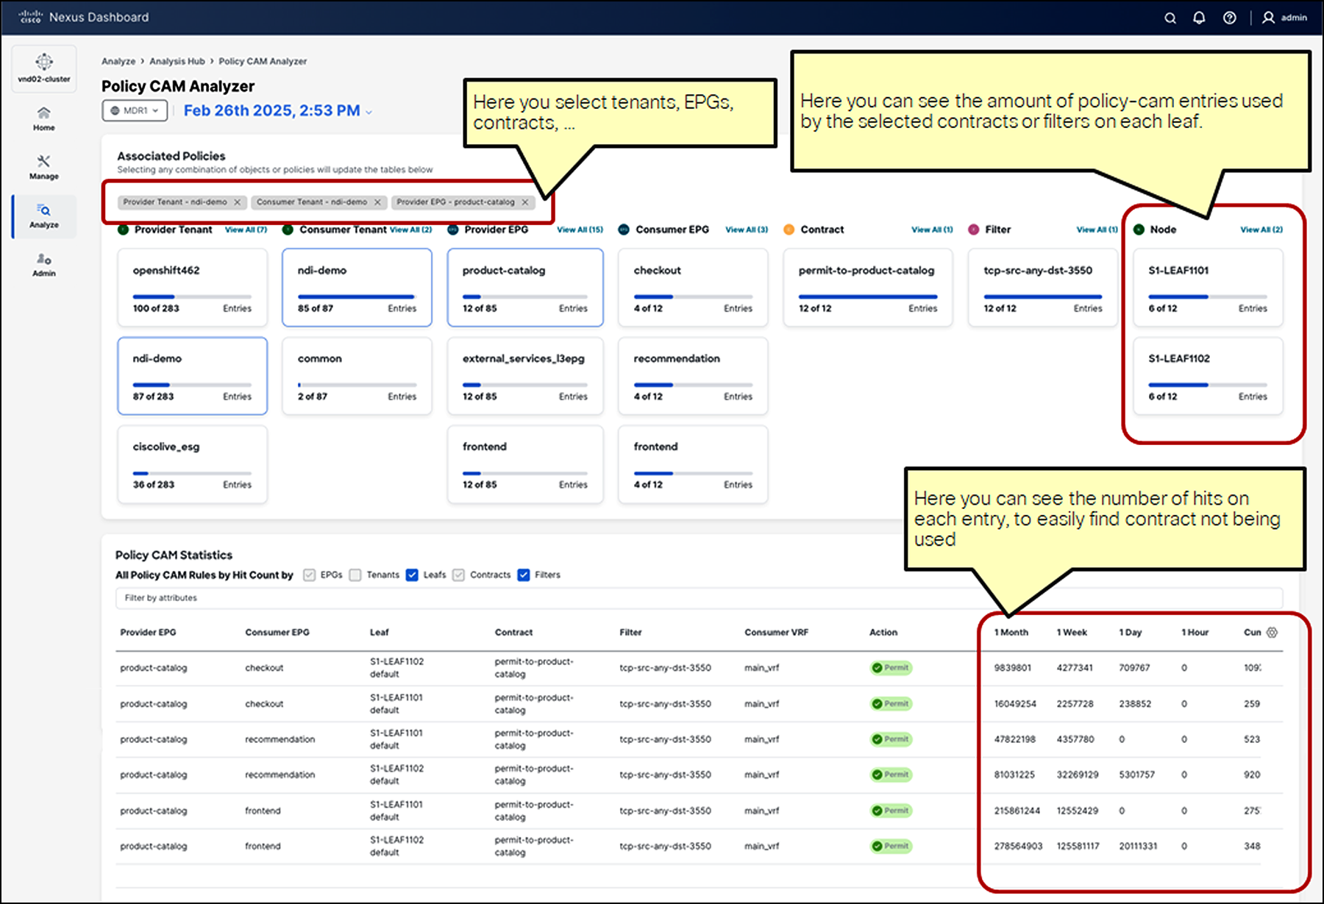Click the Consumer VRF column header
The width and height of the screenshot is (1324, 904).
click(776, 633)
